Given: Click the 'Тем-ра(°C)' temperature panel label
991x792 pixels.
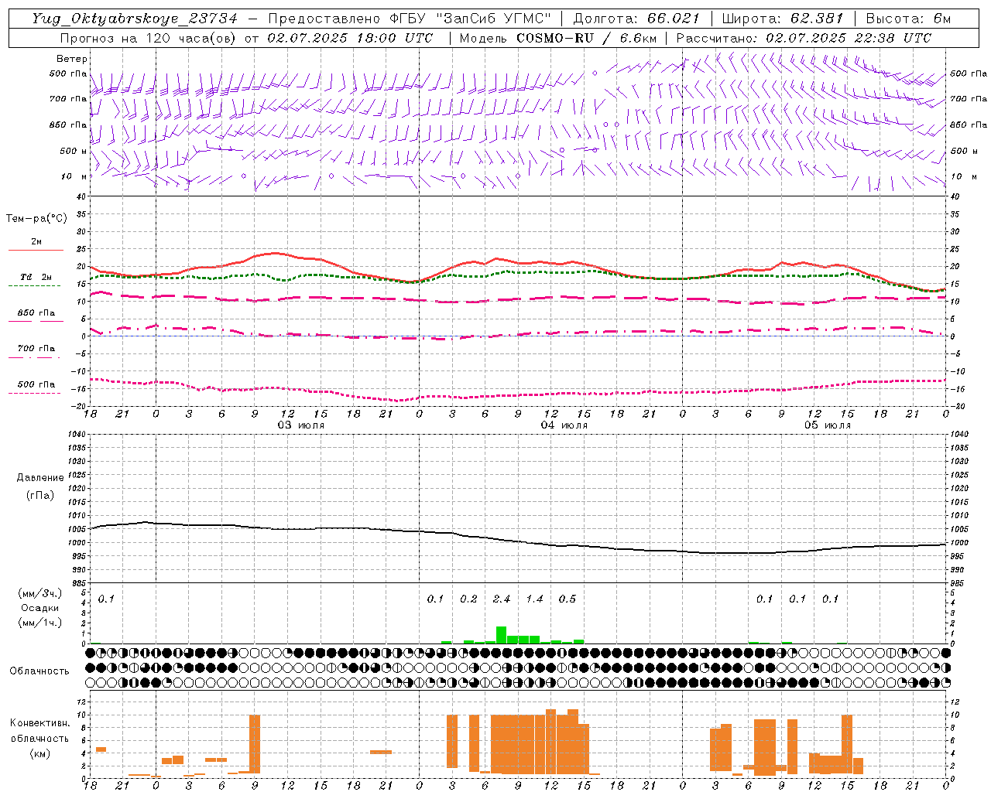Looking at the screenshot, I should 36,219.
